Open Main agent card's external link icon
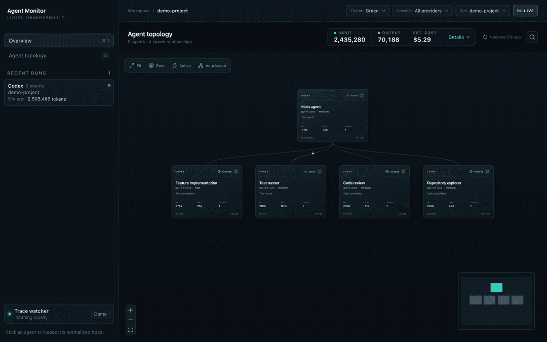The image size is (547, 342). pos(362,95)
